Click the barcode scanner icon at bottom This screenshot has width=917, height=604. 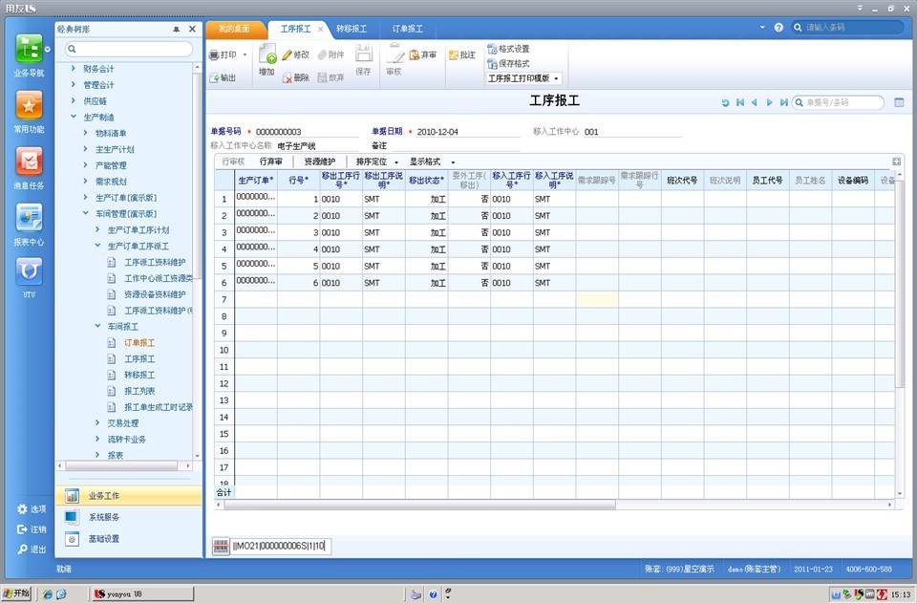tap(221, 547)
